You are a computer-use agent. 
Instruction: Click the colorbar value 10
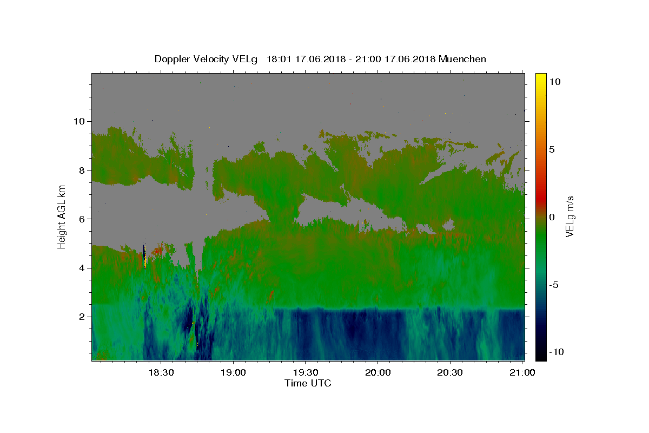555,81
